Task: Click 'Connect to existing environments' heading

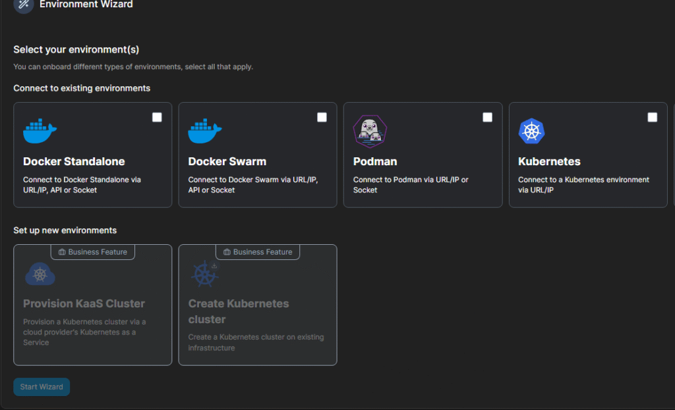Action: point(82,88)
